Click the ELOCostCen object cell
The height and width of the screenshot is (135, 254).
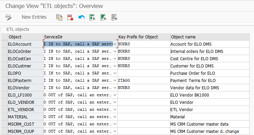(26, 59)
